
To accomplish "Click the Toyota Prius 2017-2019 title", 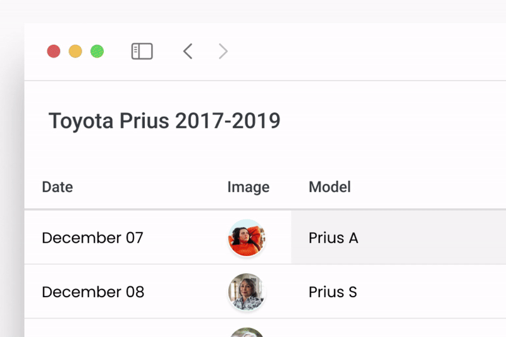I will [164, 121].
